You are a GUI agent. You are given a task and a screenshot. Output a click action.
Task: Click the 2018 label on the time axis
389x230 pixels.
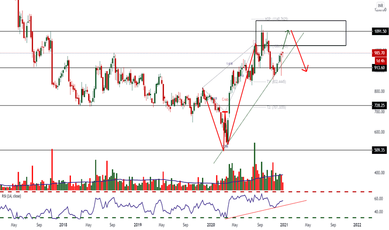pos(63,225)
